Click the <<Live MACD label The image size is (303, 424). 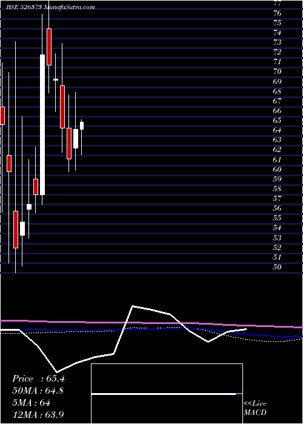tap(255, 408)
